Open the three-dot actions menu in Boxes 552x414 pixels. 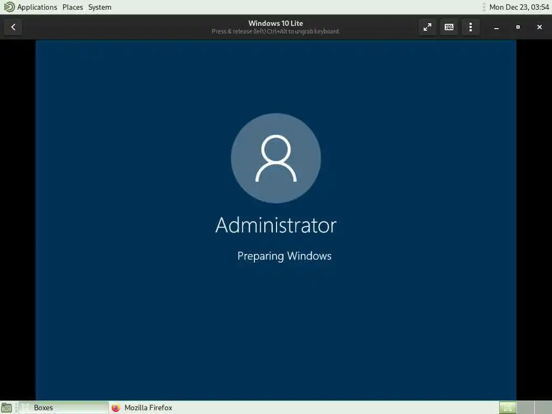471,27
